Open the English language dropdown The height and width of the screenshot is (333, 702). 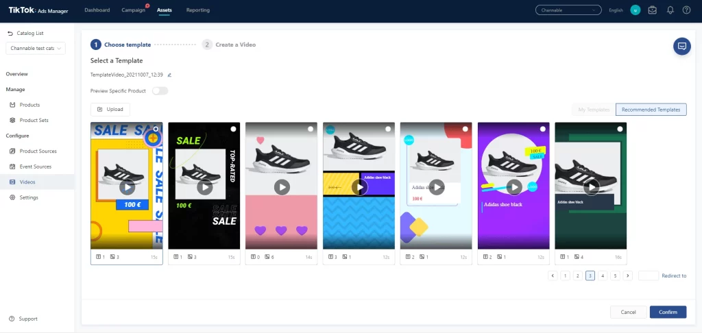pos(616,10)
